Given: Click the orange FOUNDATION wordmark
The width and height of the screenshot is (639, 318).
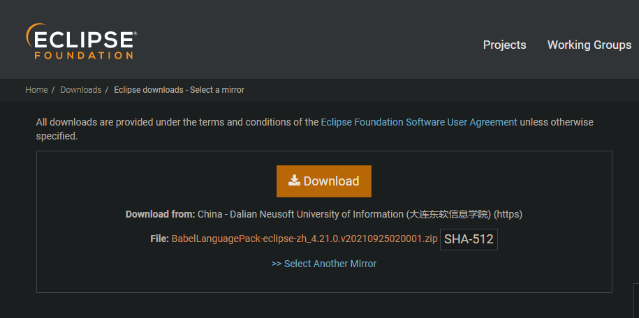Looking at the screenshot, I should 84,55.
